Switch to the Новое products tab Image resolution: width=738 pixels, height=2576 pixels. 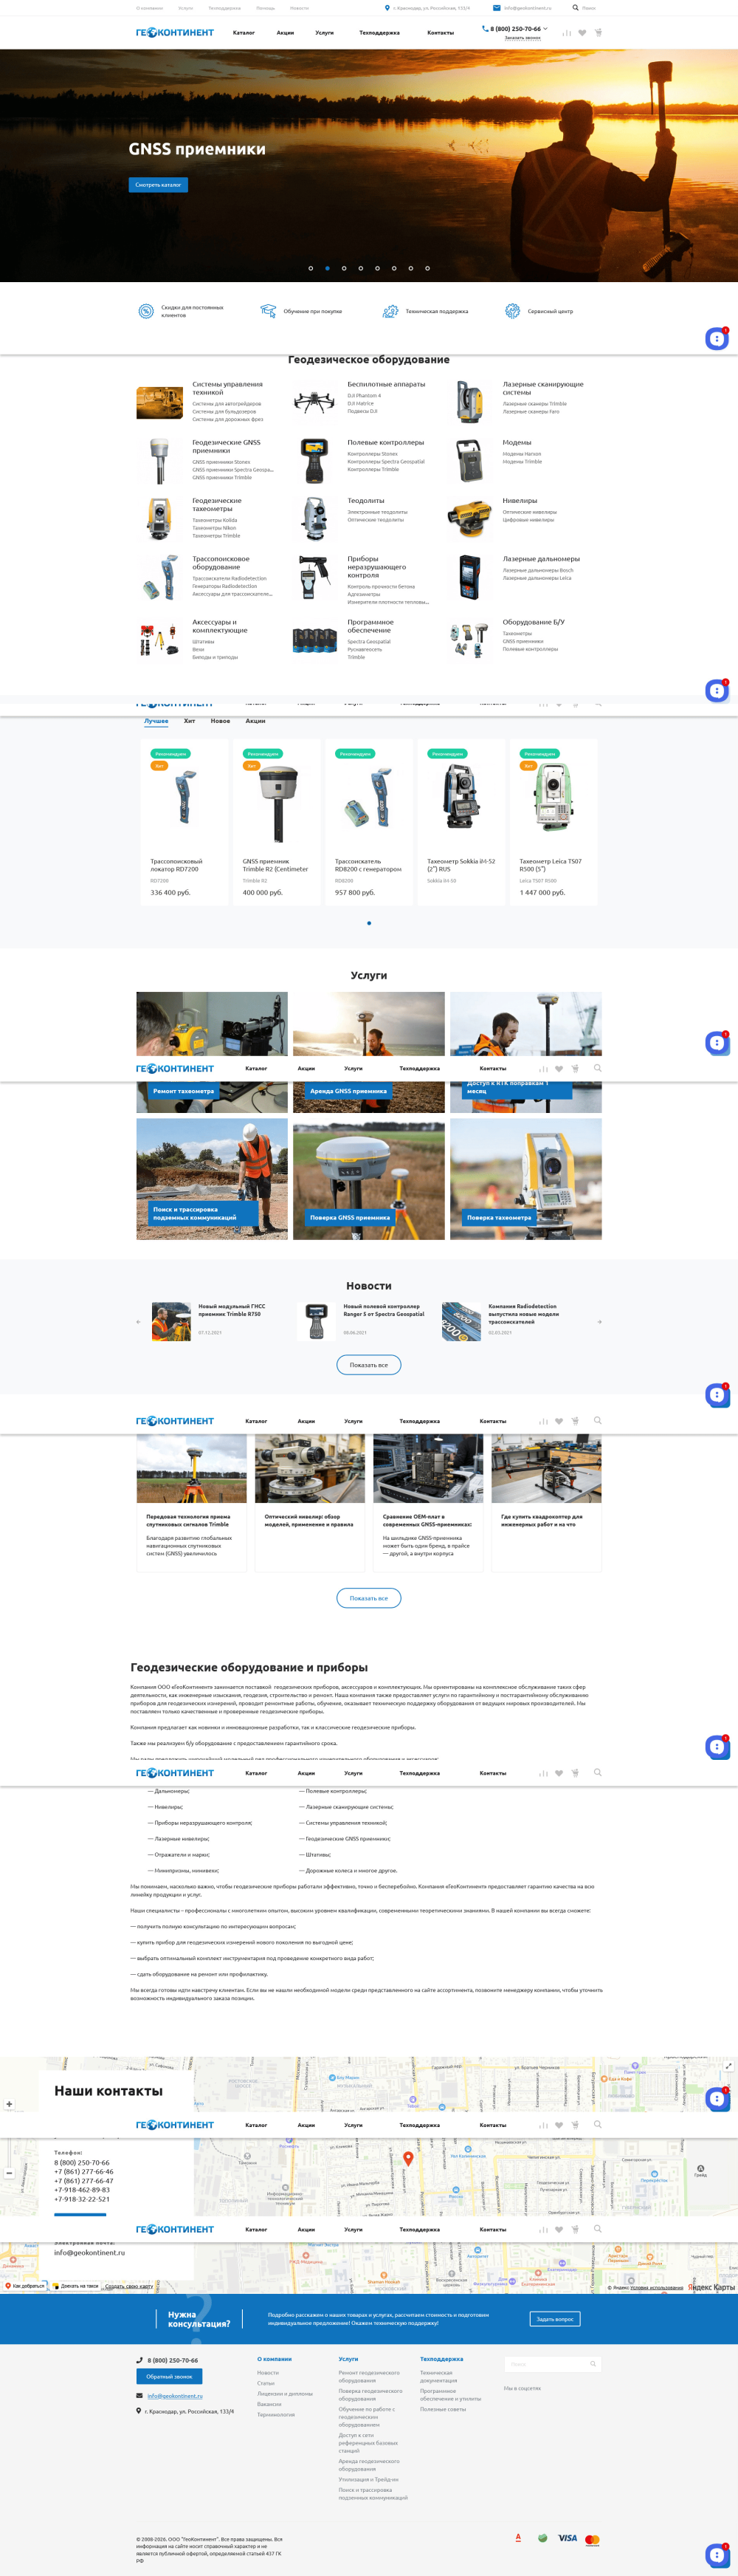pos(221,721)
